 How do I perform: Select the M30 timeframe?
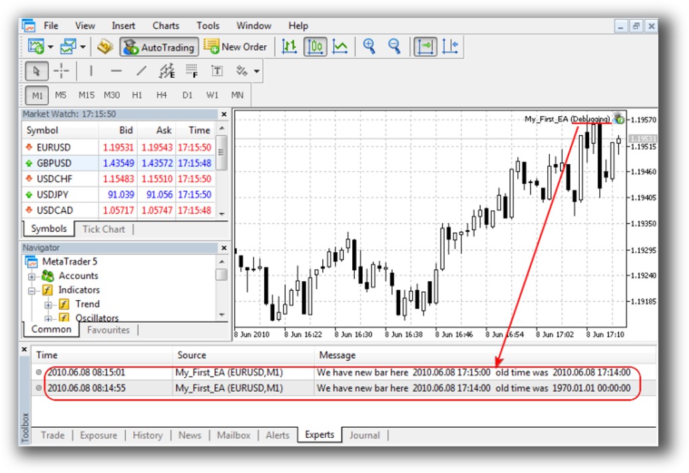pos(112,95)
